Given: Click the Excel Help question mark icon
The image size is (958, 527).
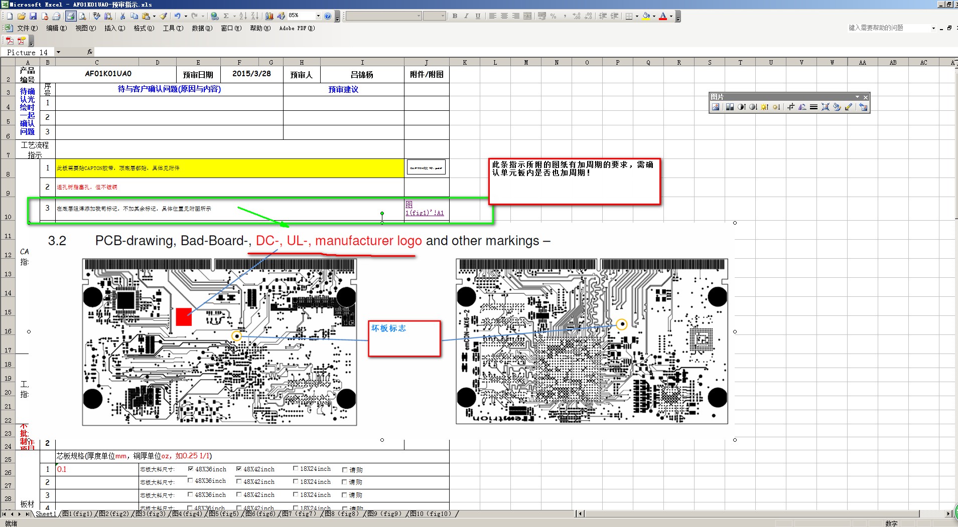Looking at the screenshot, I should pyautogui.click(x=328, y=16).
